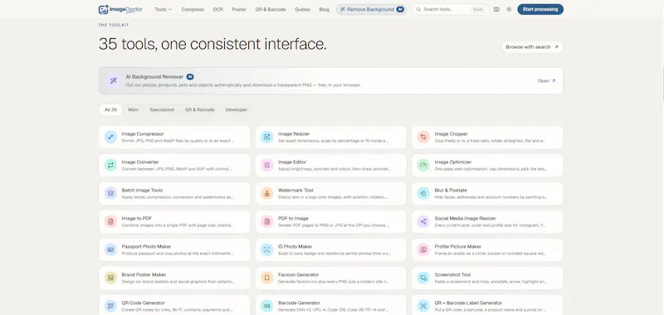Click Browse with search button

pos(532,47)
